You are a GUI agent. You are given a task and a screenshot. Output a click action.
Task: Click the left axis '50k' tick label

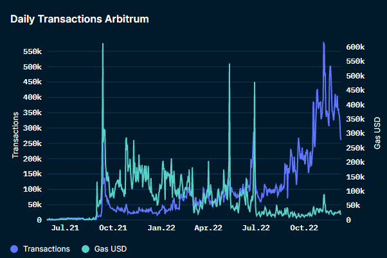35,205
